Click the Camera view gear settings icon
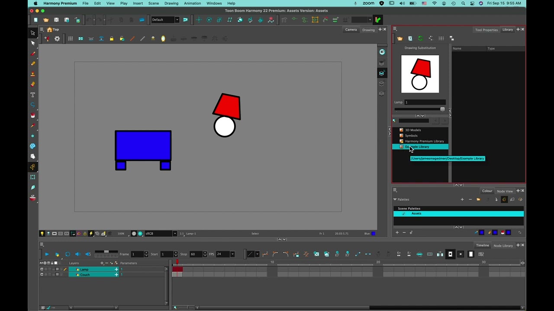 tap(57, 38)
